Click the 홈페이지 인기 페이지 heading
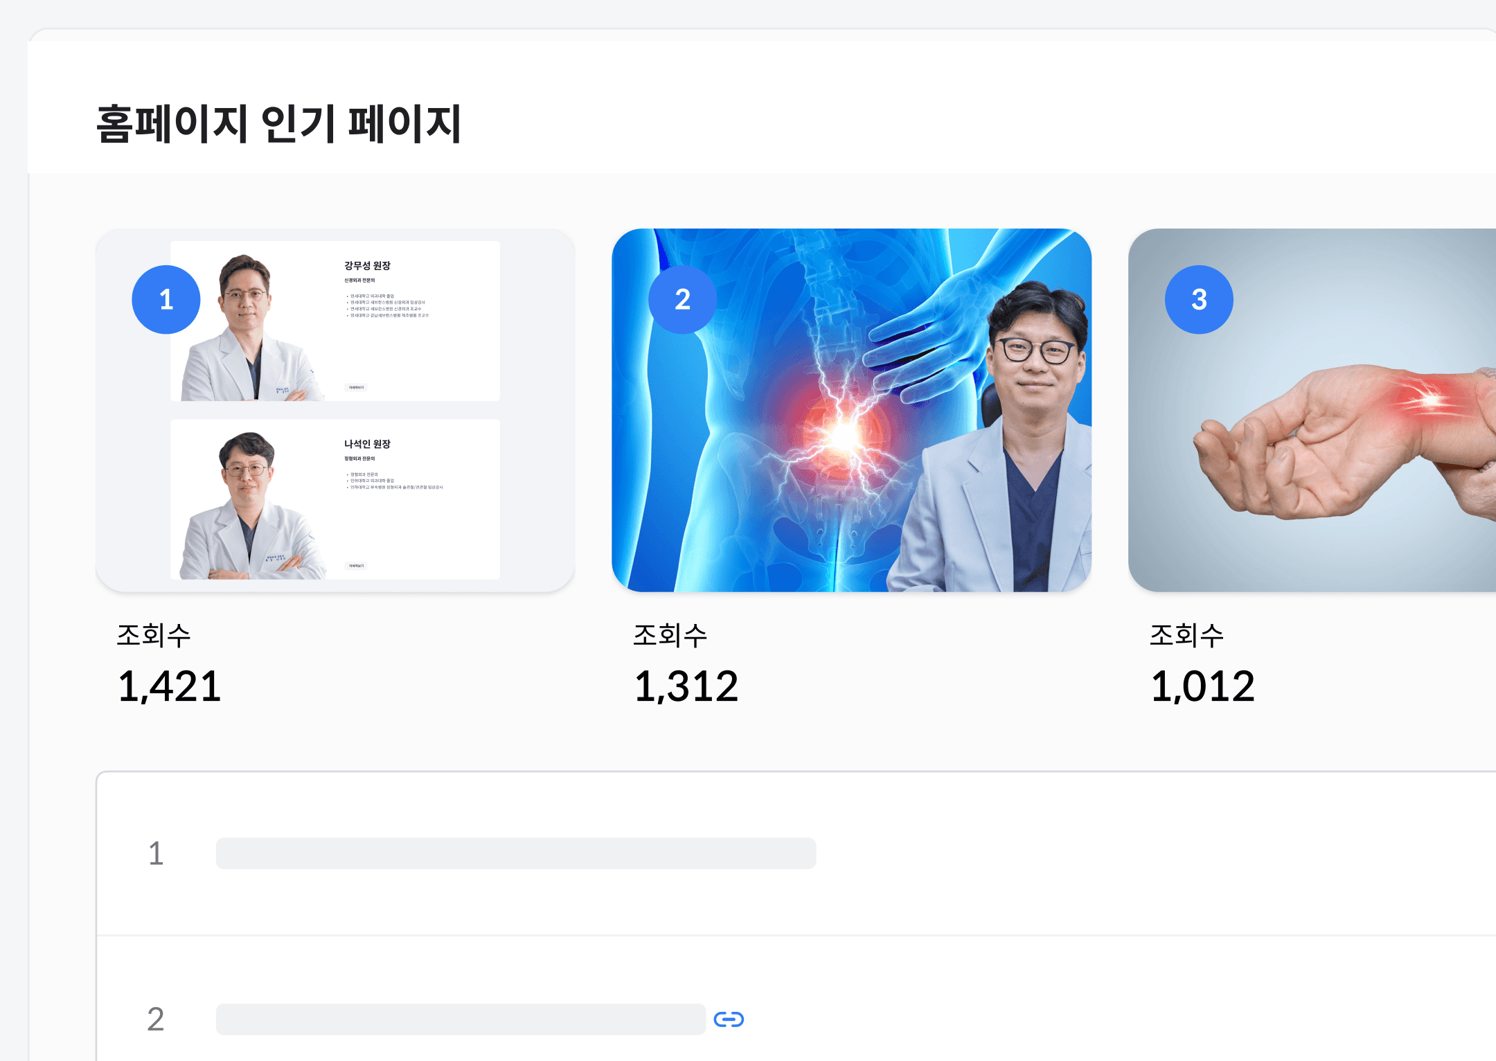Screen dimensions: 1496x1061 point(278,125)
